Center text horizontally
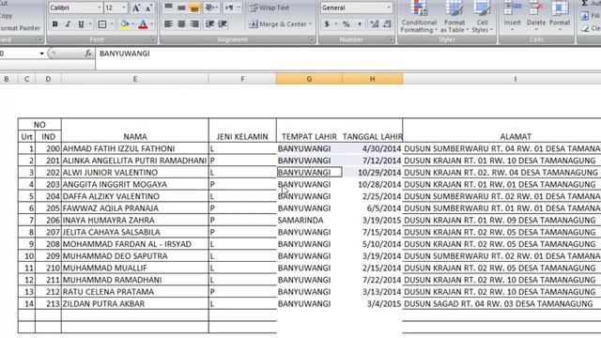 coord(181,24)
